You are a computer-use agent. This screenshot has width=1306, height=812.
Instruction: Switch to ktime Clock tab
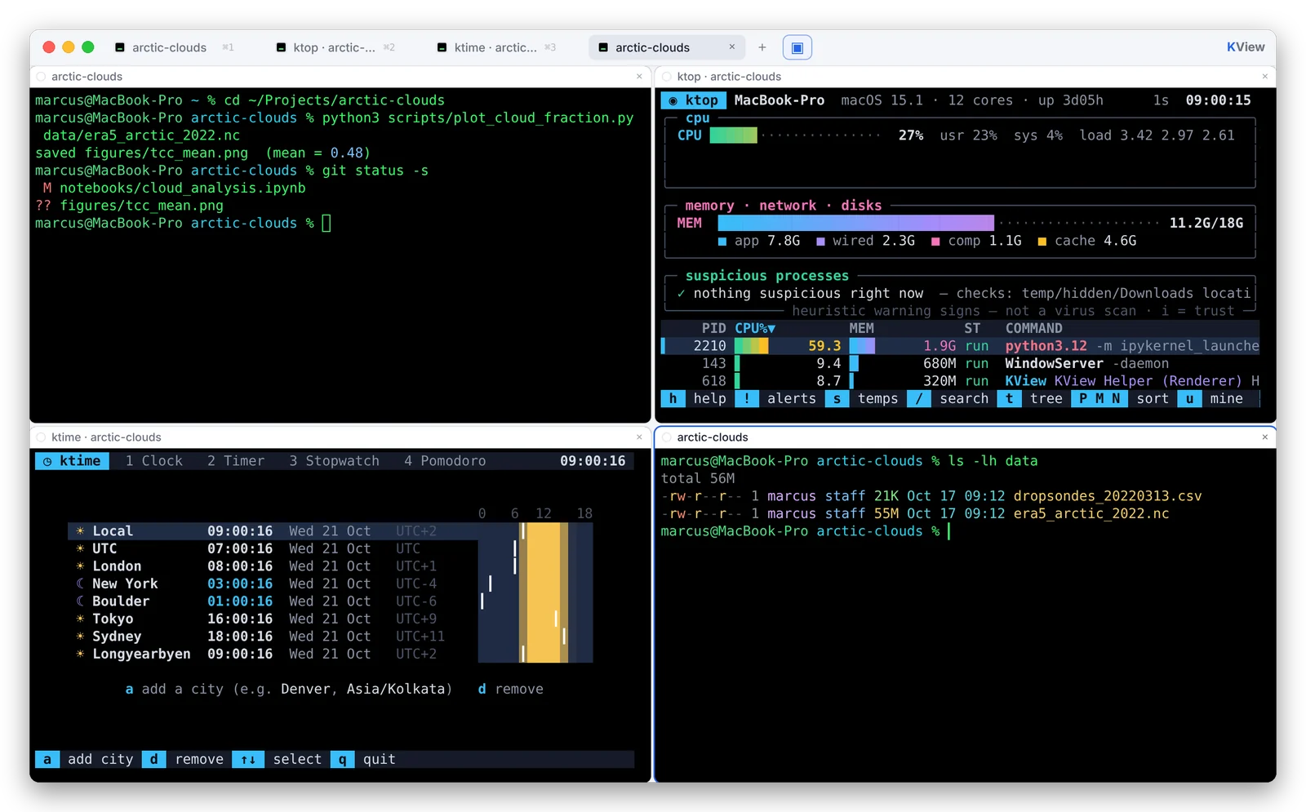(x=154, y=461)
